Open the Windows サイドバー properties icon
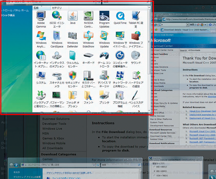Viewport: 216px width, 179px height. point(120,39)
